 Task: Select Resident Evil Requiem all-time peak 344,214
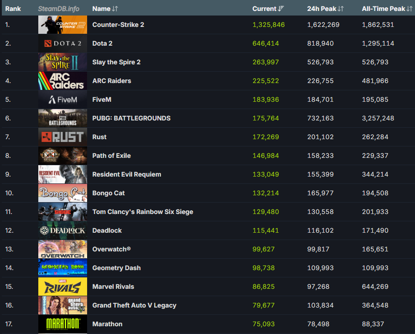point(375,174)
